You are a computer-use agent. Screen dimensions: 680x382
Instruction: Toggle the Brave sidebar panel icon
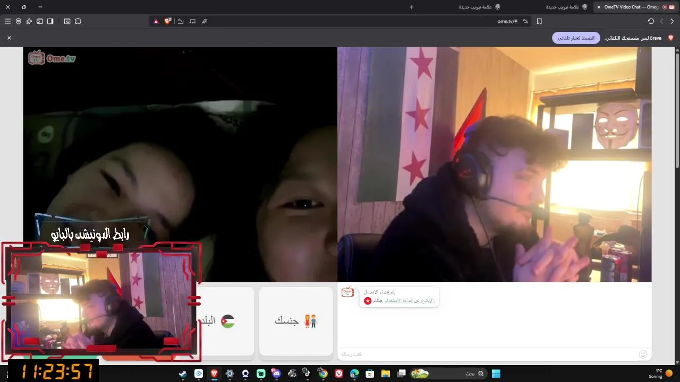(x=50, y=21)
